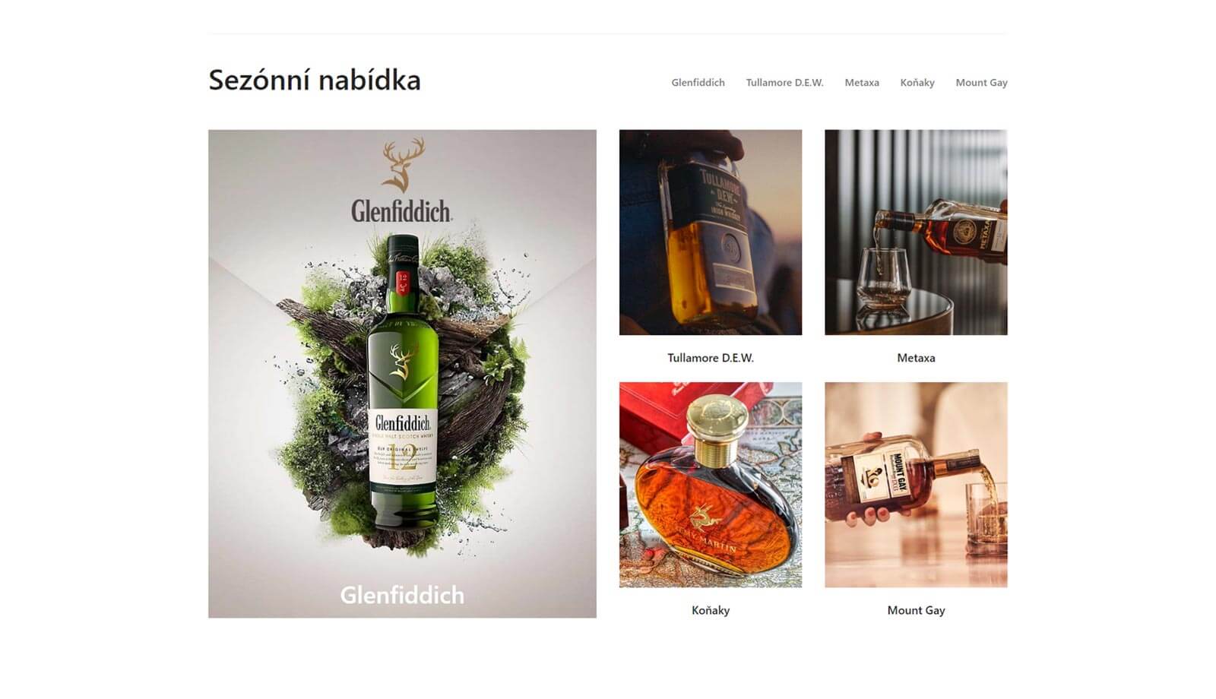Click the large Glenfiddich bottle banner
This screenshot has width=1216, height=699.
tap(402, 373)
